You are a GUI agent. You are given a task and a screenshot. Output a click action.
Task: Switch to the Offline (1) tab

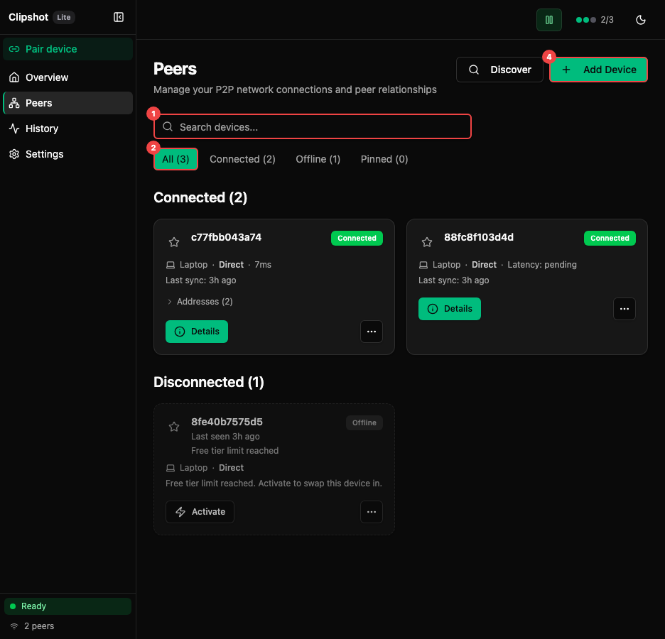pos(318,159)
